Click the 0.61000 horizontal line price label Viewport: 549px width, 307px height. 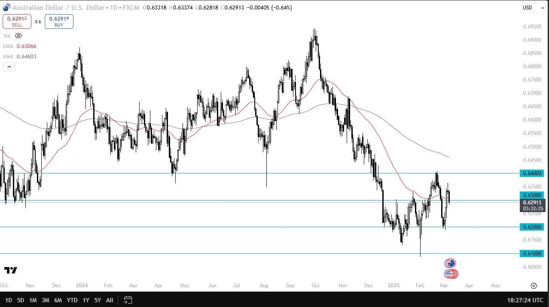pos(532,254)
